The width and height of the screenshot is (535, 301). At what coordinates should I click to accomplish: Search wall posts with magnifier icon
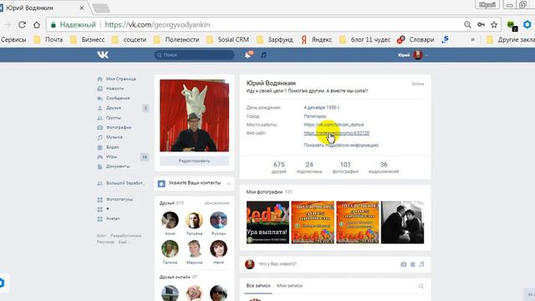[x=421, y=286]
